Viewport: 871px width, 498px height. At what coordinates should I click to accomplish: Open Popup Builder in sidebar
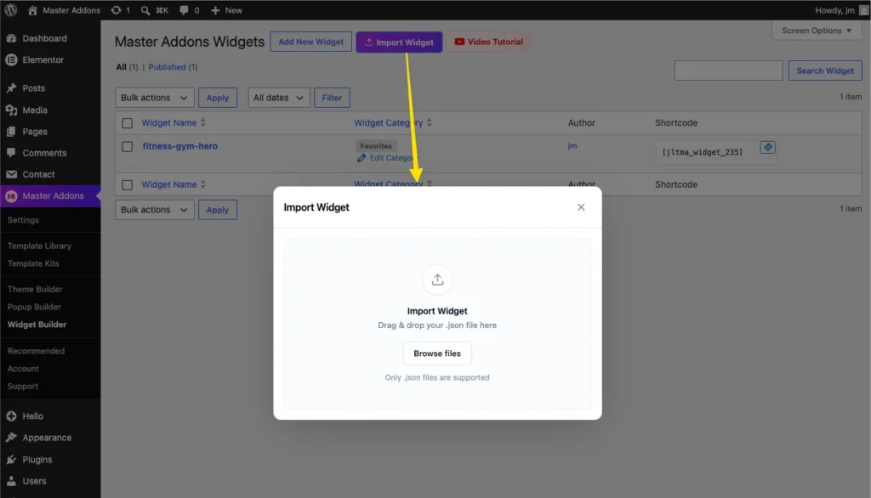34,307
